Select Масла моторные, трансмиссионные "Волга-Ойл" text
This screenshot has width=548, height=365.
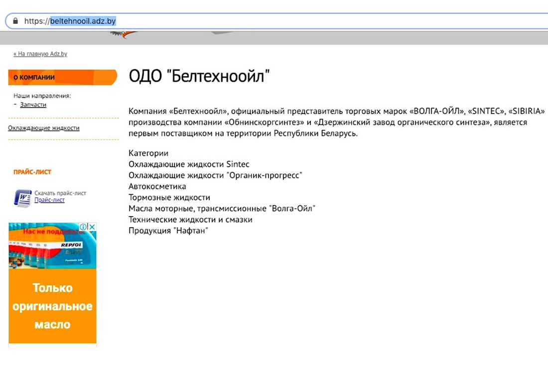point(222,209)
